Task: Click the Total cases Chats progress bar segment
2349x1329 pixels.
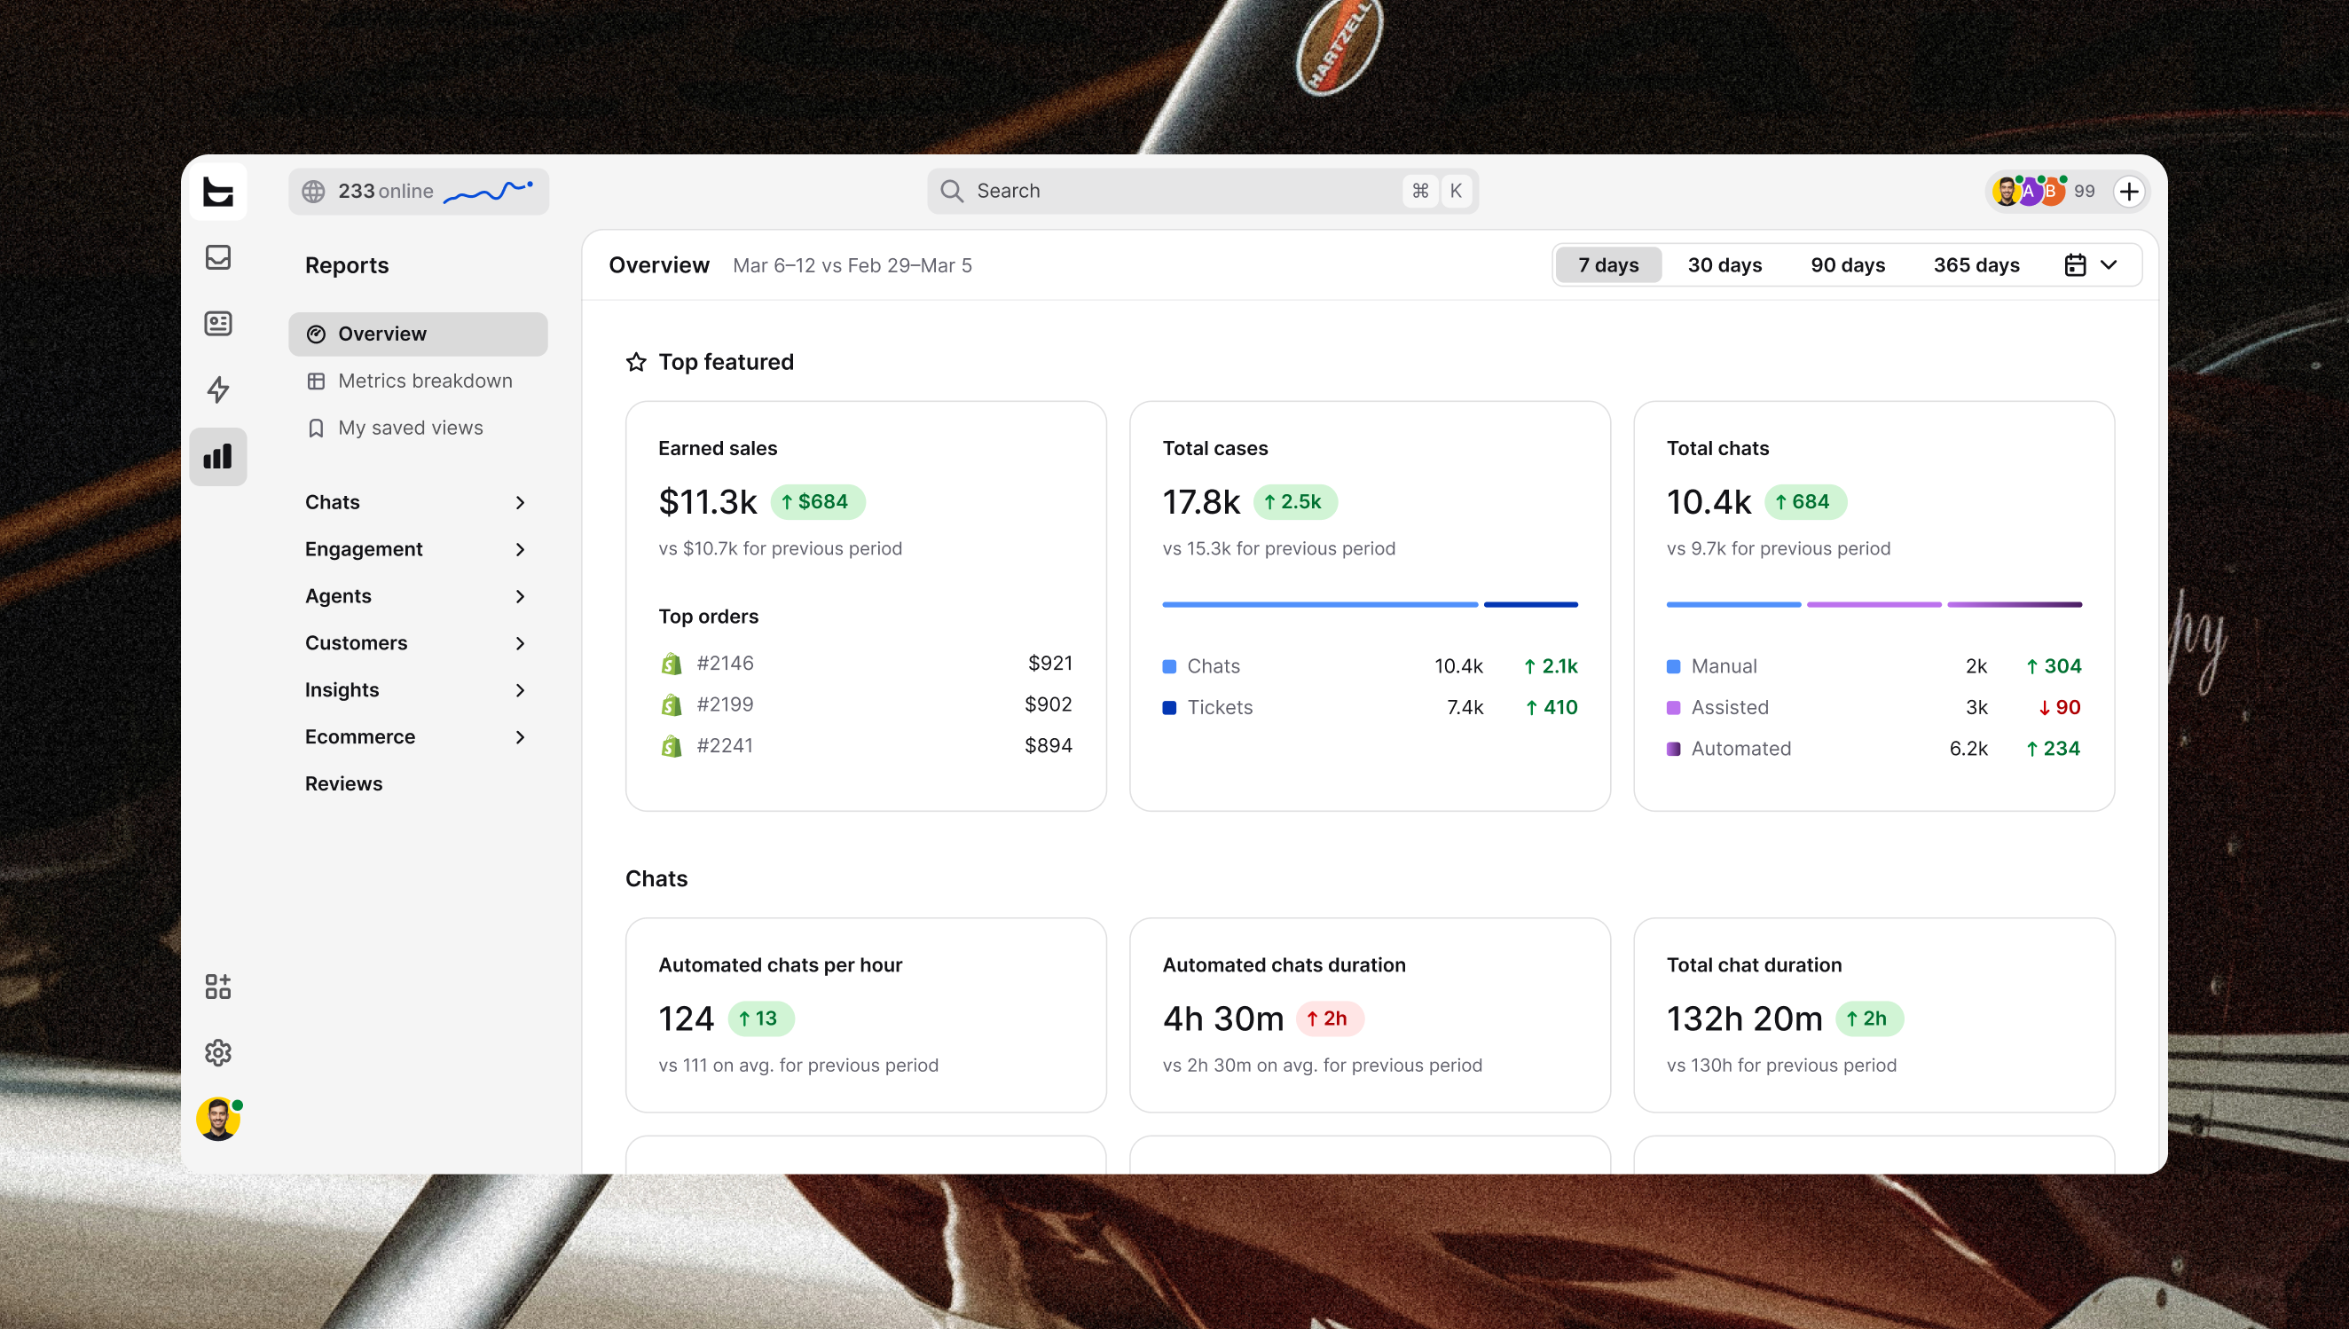Action: click(1320, 605)
